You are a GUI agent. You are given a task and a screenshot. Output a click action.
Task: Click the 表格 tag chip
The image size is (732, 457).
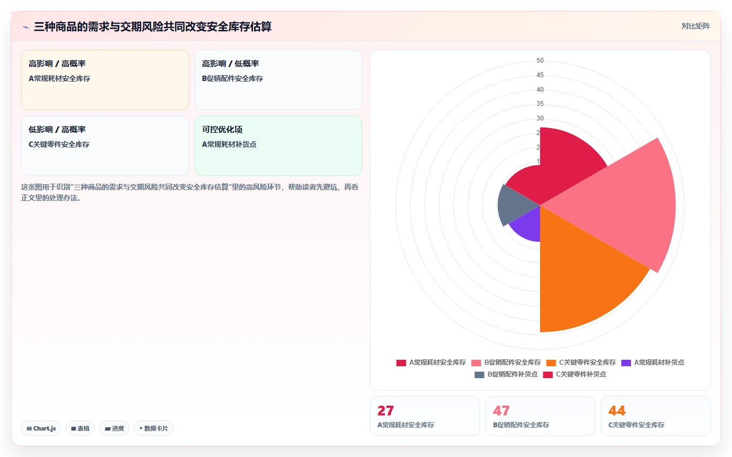click(x=80, y=428)
